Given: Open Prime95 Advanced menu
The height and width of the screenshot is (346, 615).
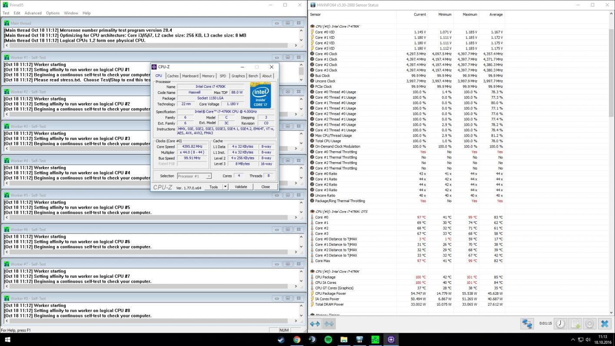Looking at the screenshot, I should point(33,13).
